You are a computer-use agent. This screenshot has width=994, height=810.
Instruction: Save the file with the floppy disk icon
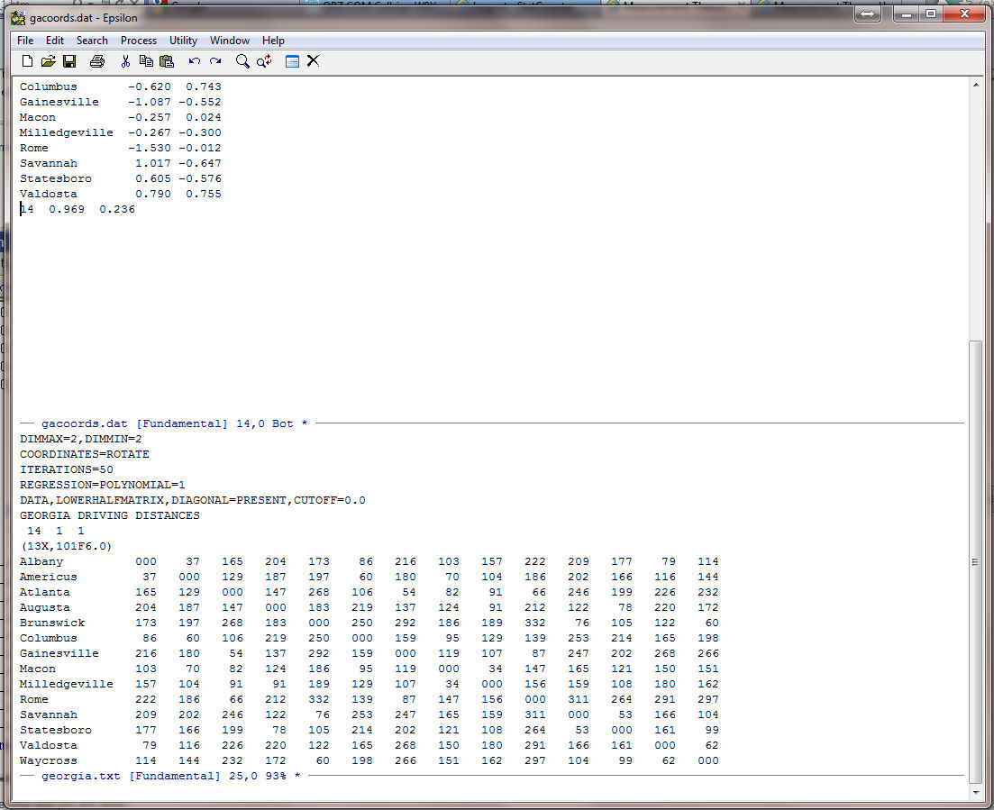pyautogui.click(x=69, y=61)
